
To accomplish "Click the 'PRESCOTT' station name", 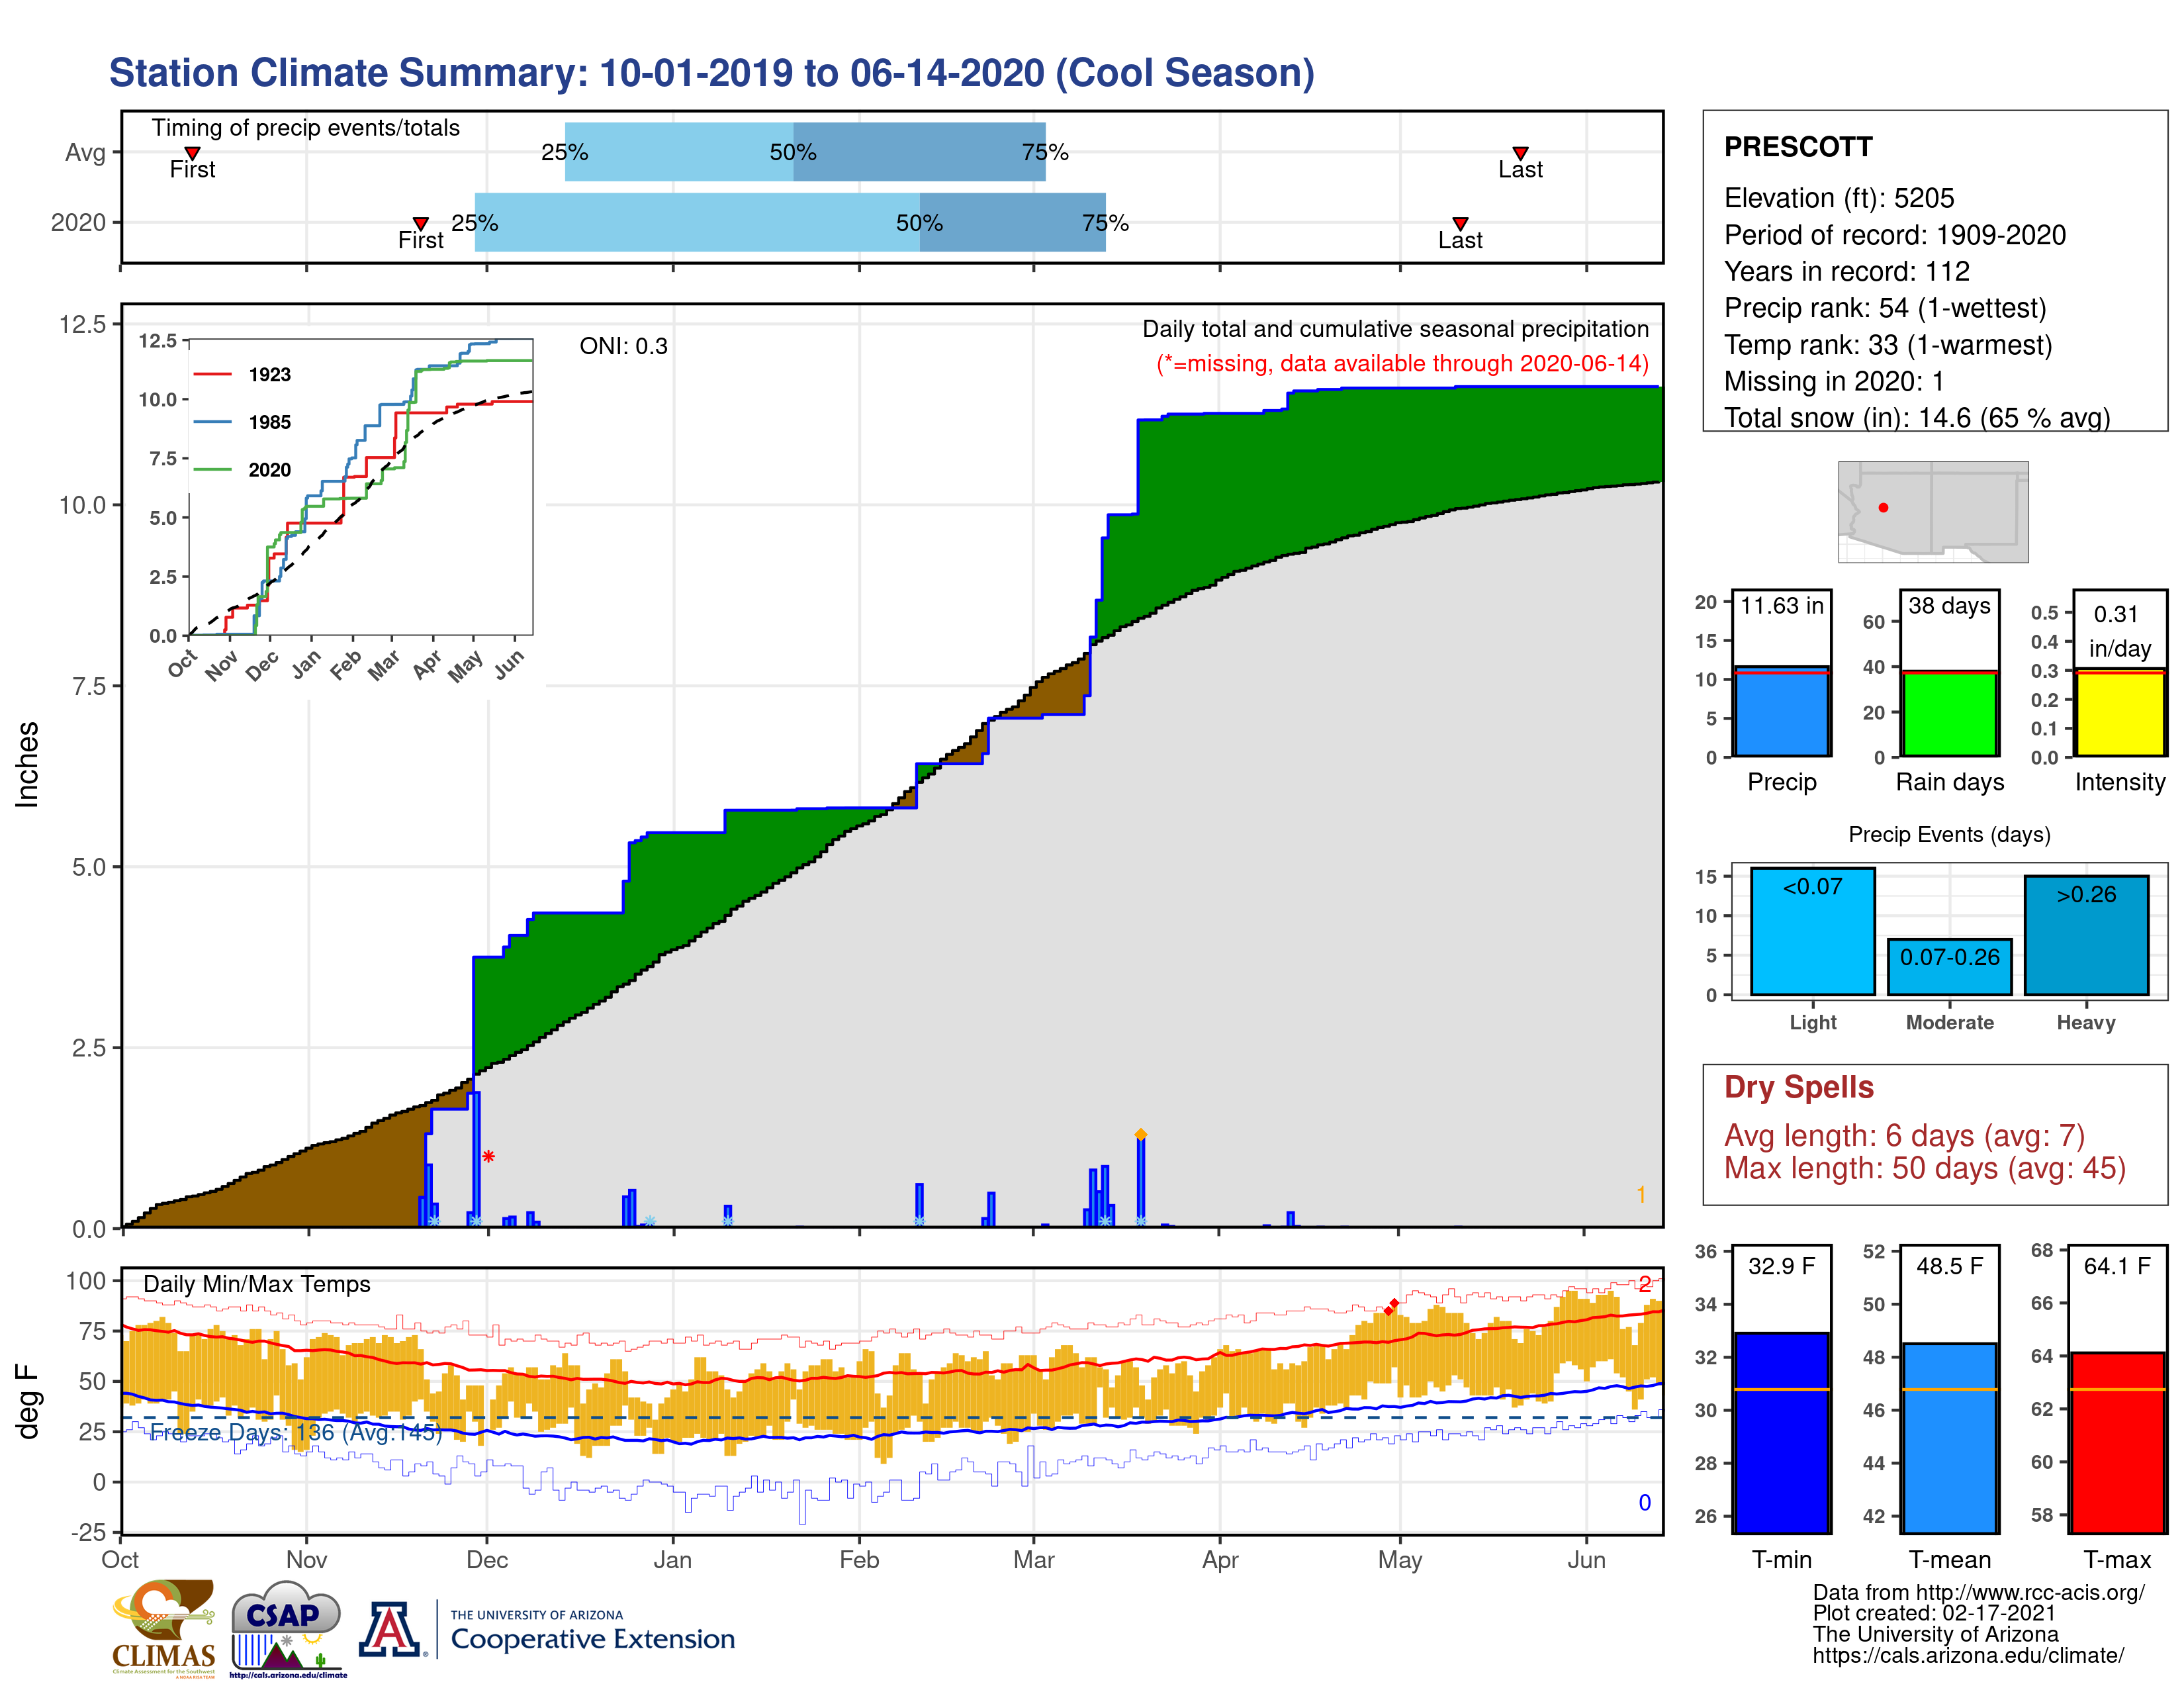I will coord(1798,147).
